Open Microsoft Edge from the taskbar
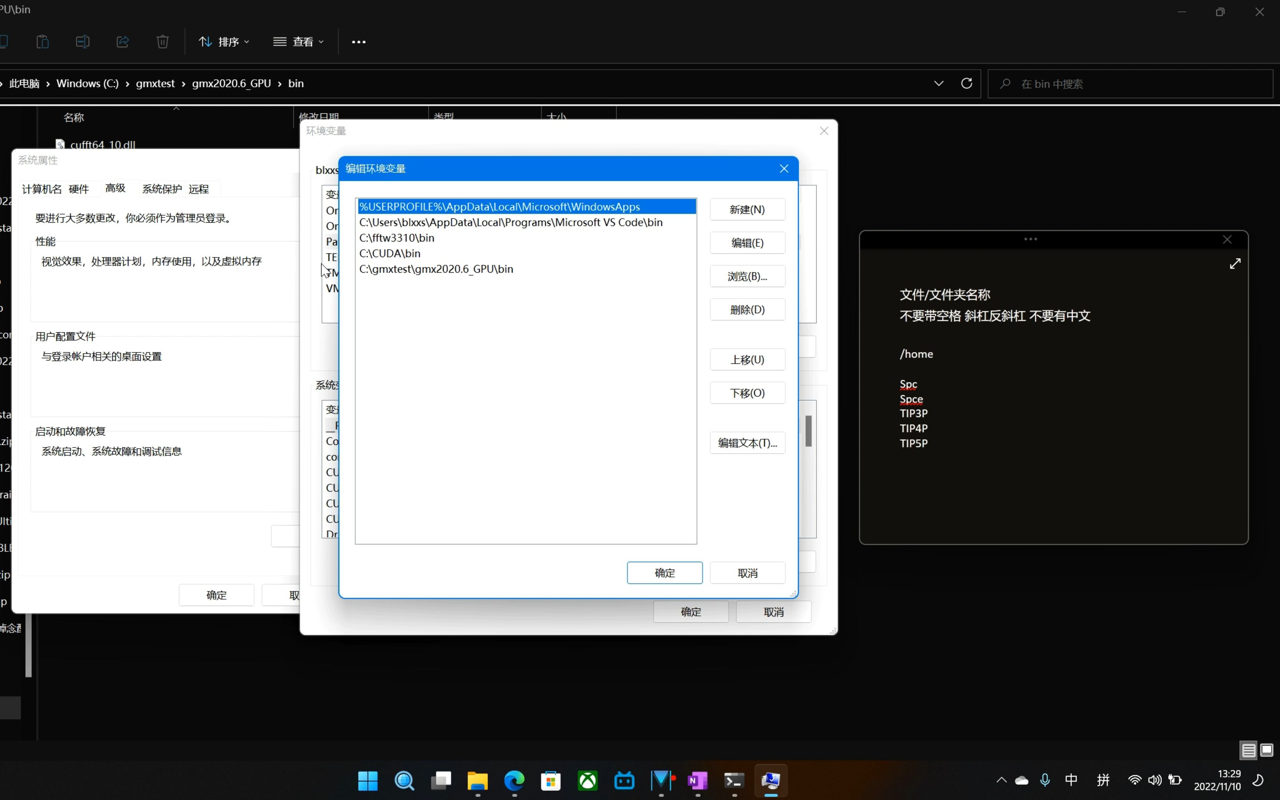1280x800 pixels. coord(514,780)
